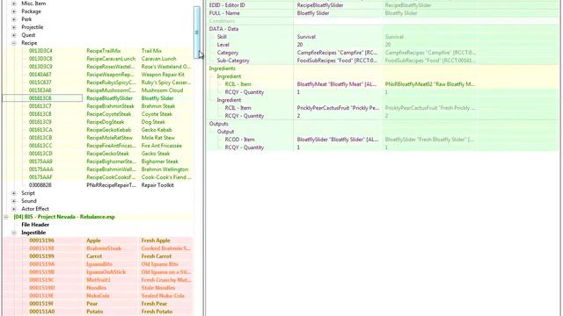Image resolution: width=563 pixels, height=316 pixels.
Task: Expand the Perk tree node
Action: tap(14, 19)
